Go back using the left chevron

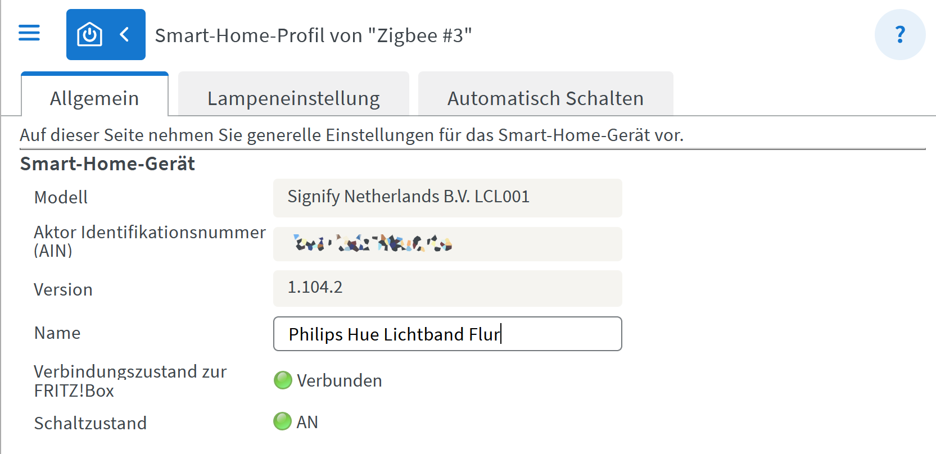tap(125, 34)
